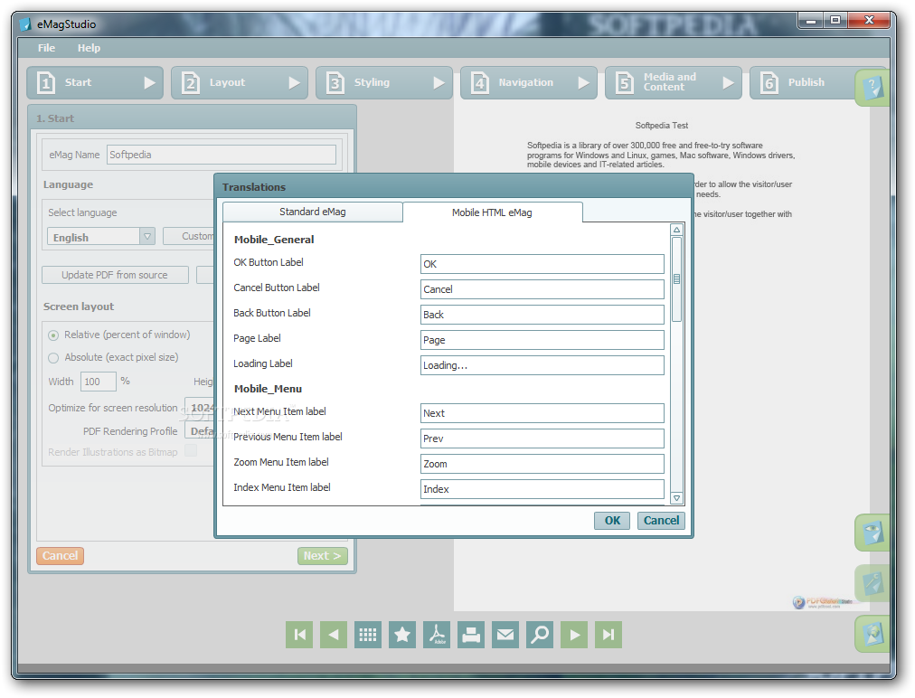Click the Custom language button
This screenshot has height=698, width=915.
[189, 236]
